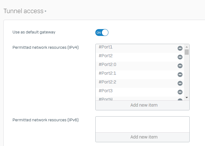Turn off Use as default gateway
This screenshot has height=146, width=205.
(102, 33)
